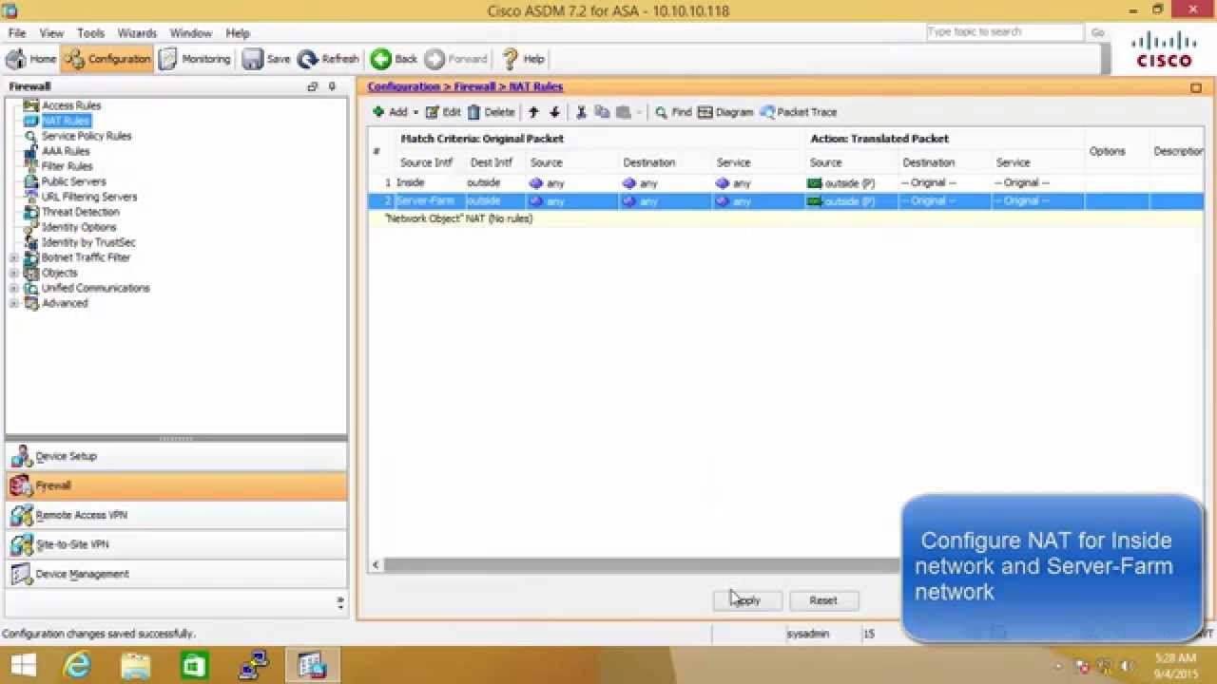Navigate Back with the green arrow
The height and width of the screenshot is (684, 1217).
click(395, 59)
